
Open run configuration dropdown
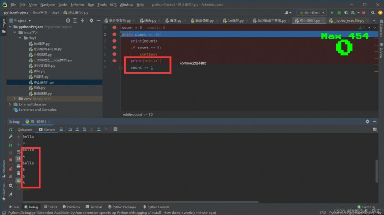[x=312, y=12]
